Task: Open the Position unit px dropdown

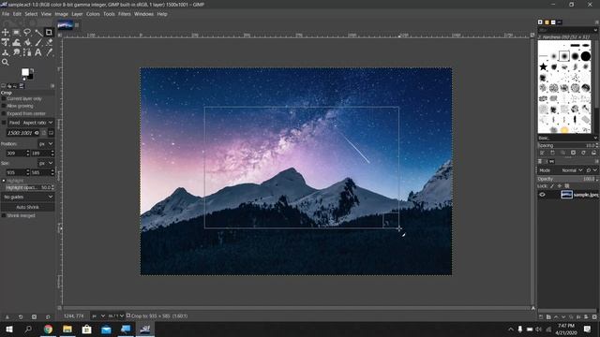Action: tap(46, 143)
